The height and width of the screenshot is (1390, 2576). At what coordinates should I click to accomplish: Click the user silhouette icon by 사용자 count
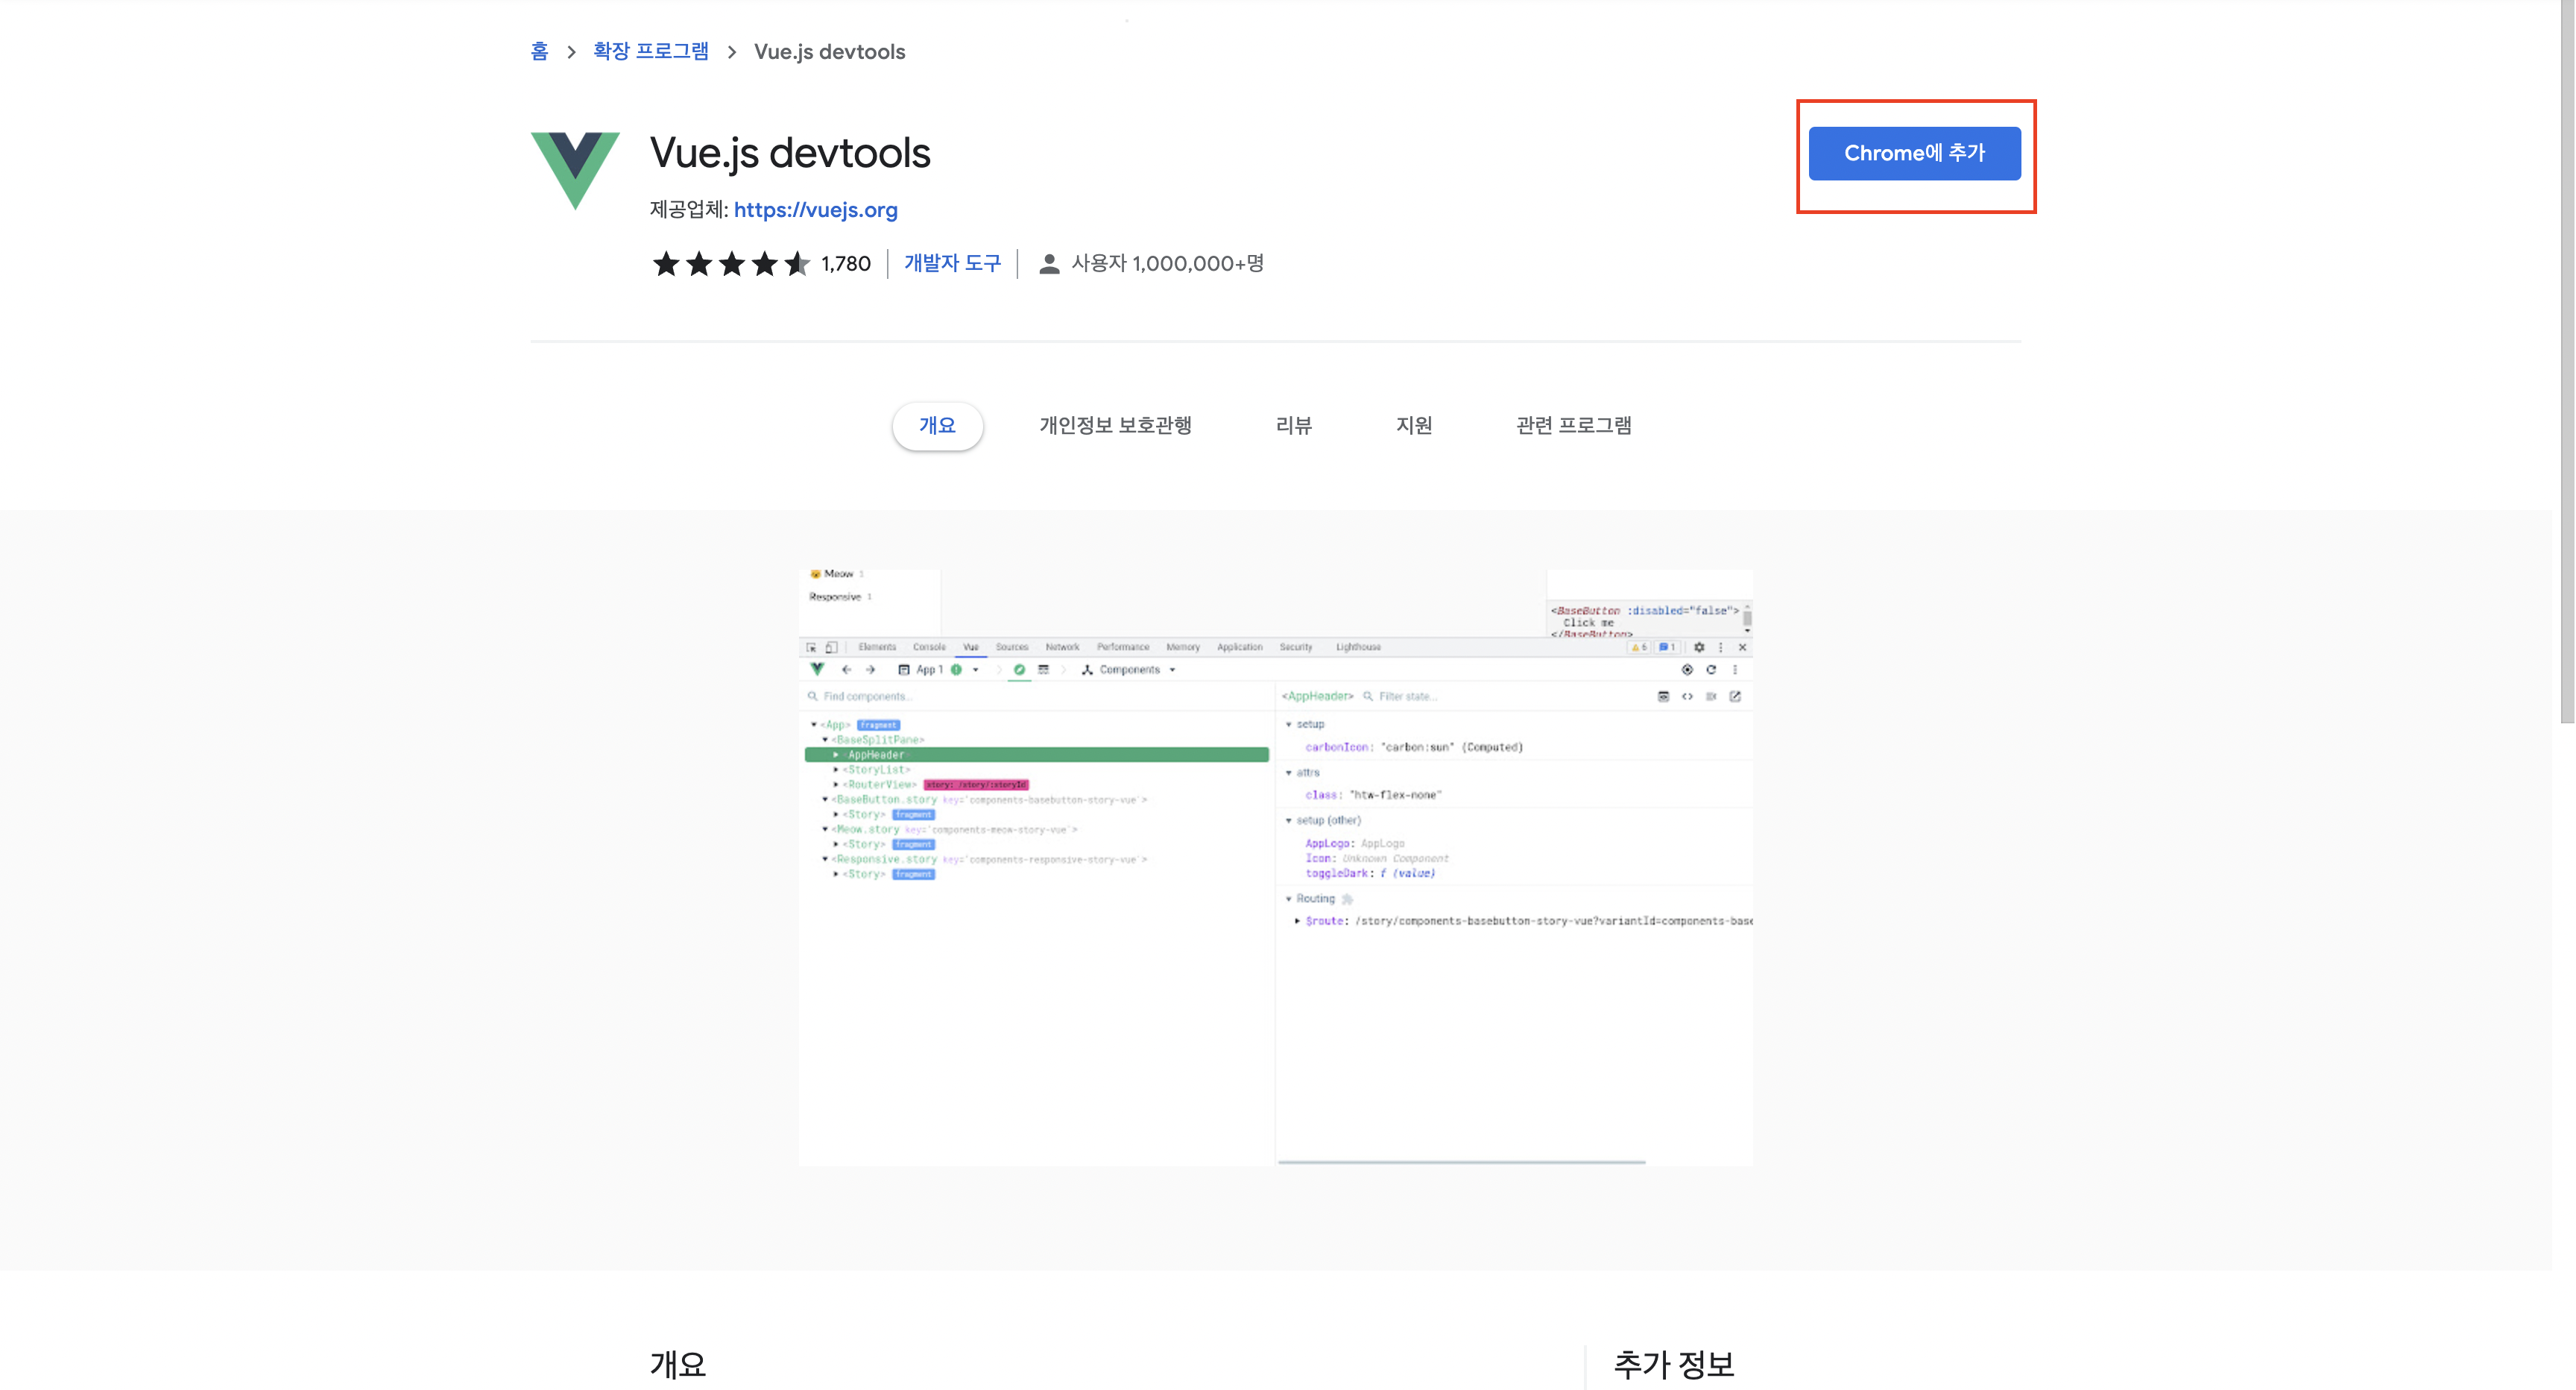[x=1049, y=264]
